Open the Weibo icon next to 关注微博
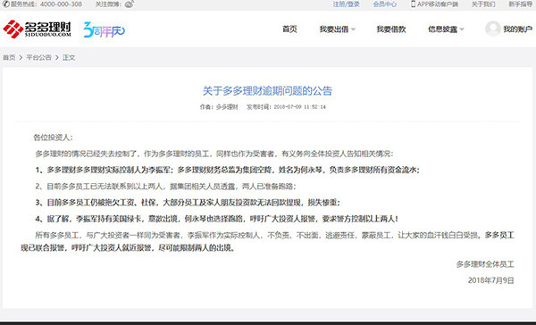Image resolution: width=536 pixels, height=325 pixels. (130, 4)
